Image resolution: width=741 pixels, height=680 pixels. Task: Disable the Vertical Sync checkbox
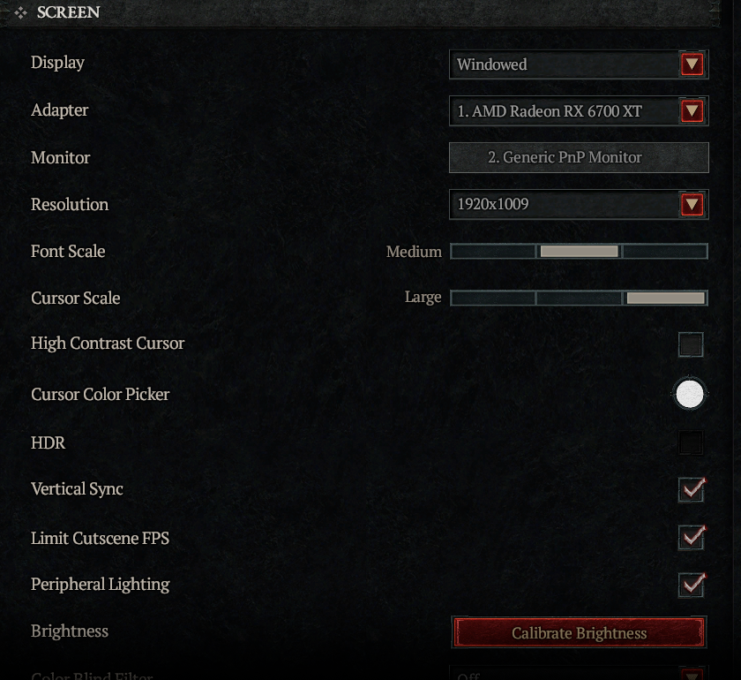tap(692, 489)
